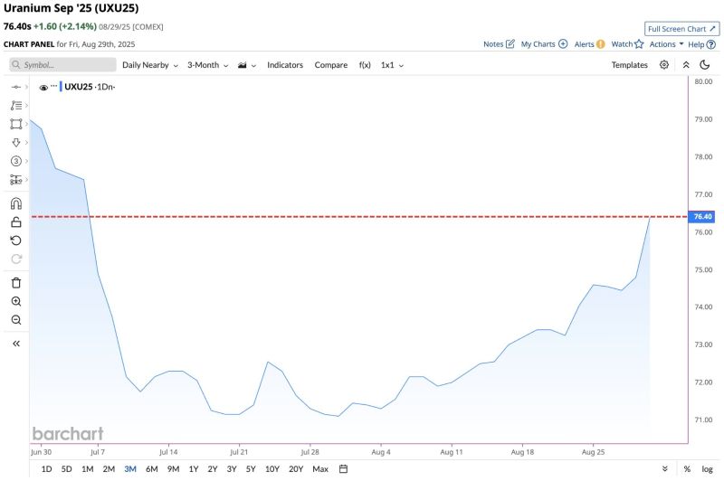Screen dimensions: 724x481
Task: Select 6M range
Action: tap(151, 469)
